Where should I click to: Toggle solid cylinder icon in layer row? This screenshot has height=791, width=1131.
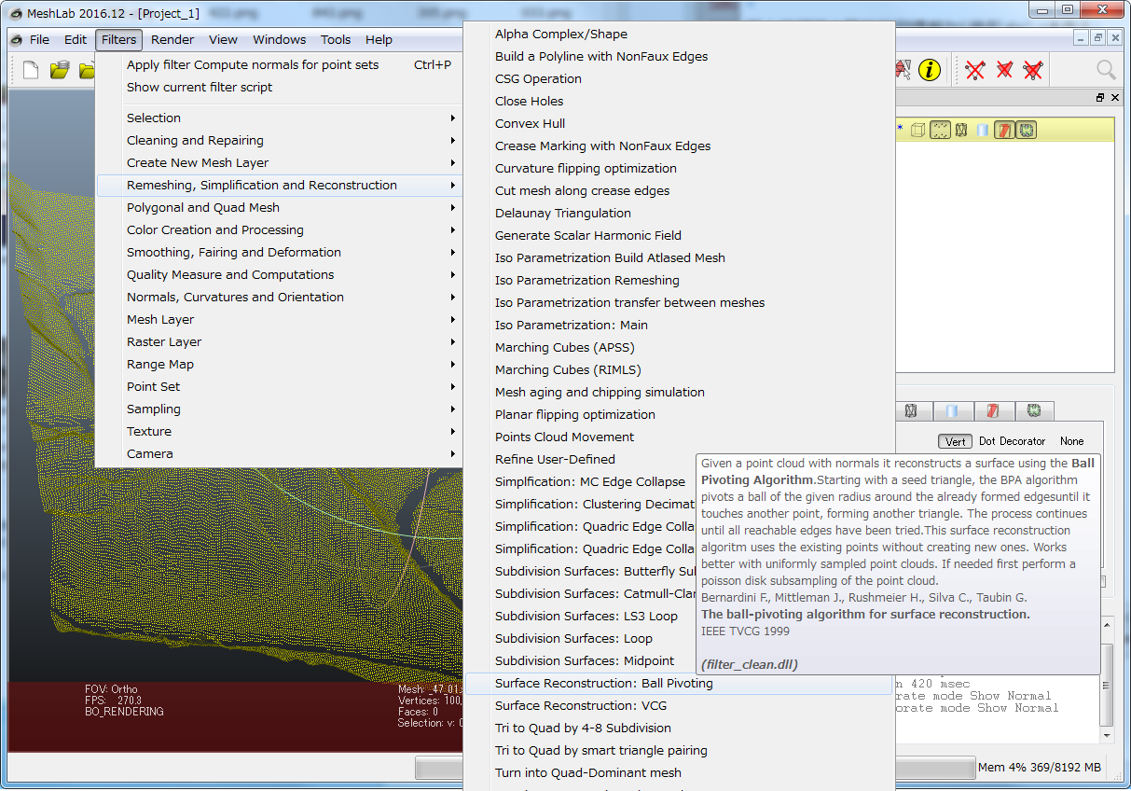pos(982,131)
